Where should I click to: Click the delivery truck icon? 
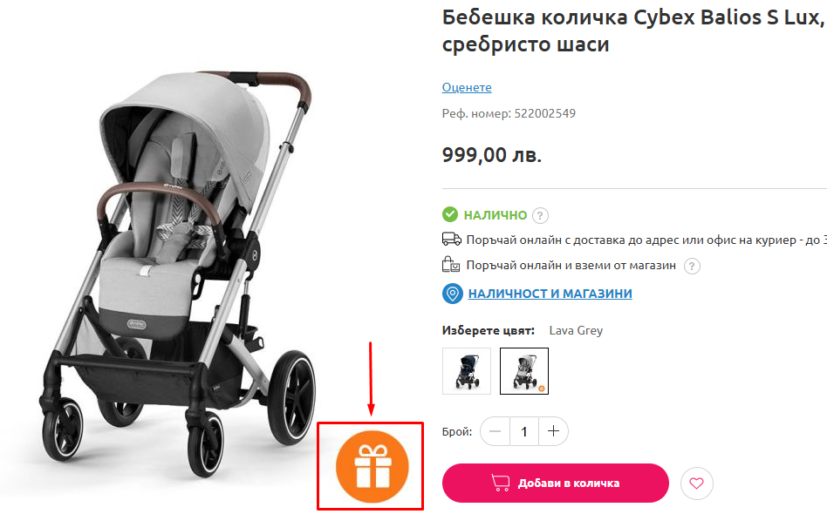click(451, 240)
